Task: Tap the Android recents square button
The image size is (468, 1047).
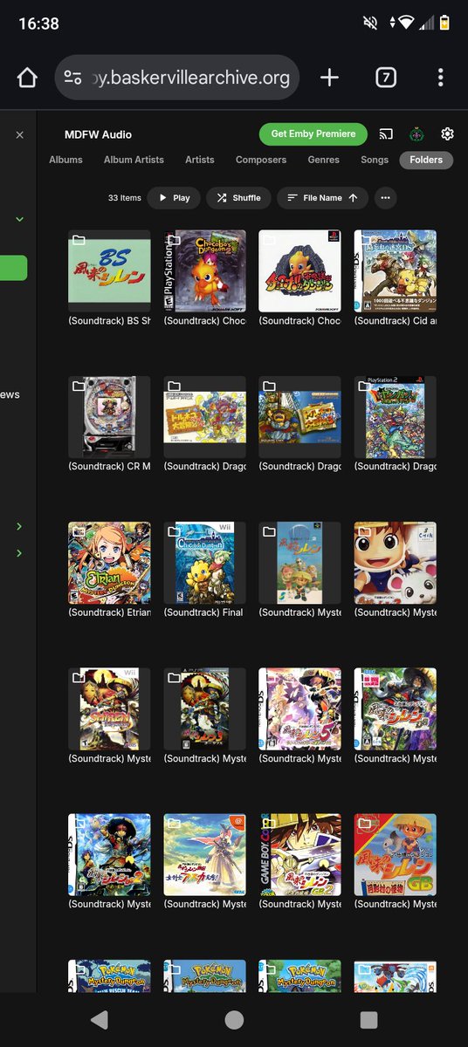Action: click(x=368, y=1020)
